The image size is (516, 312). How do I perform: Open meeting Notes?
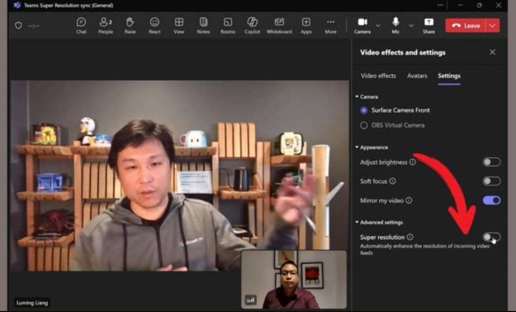click(203, 25)
